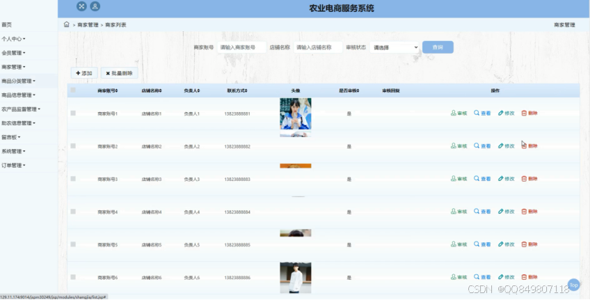Screen dimensions: 590x300
Task: Expand 农产品监督管理 sidebar menu
Action: (21, 109)
